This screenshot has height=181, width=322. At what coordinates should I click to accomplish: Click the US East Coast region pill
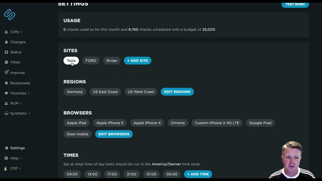click(105, 92)
